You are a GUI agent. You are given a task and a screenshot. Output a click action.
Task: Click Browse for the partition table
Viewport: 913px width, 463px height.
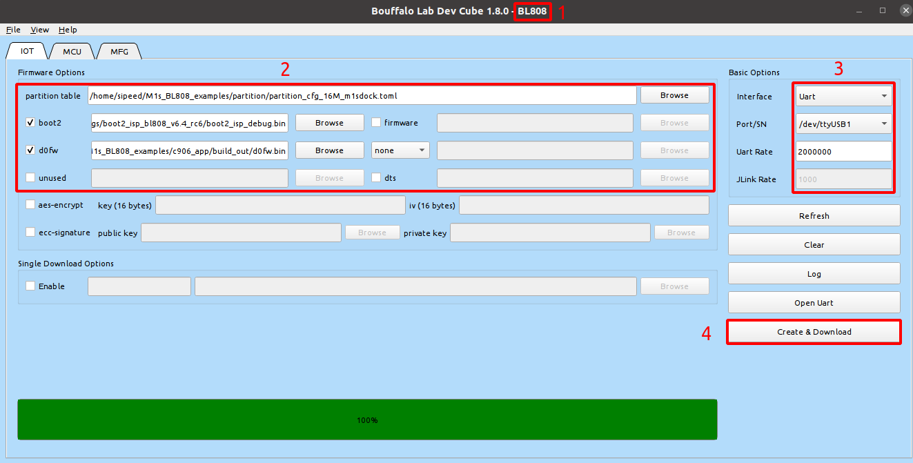coord(674,95)
